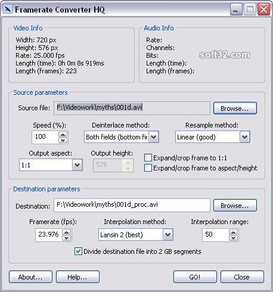This screenshot has height=292, width=273.
Task: Start conversion with the GO! button
Action: click(x=195, y=277)
